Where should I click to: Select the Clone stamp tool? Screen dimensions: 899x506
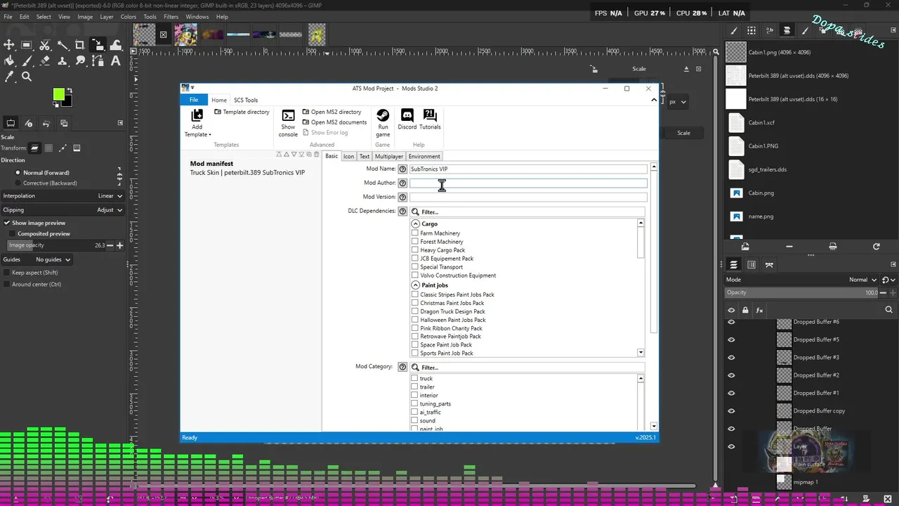pyautogui.click(x=63, y=61)
